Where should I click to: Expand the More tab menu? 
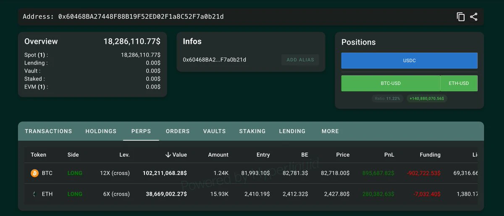pos(330,131)
